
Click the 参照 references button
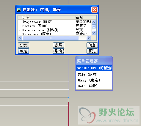[x=59, y=45]
